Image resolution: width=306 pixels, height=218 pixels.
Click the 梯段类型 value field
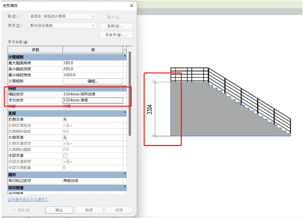(x=93, y=94)
